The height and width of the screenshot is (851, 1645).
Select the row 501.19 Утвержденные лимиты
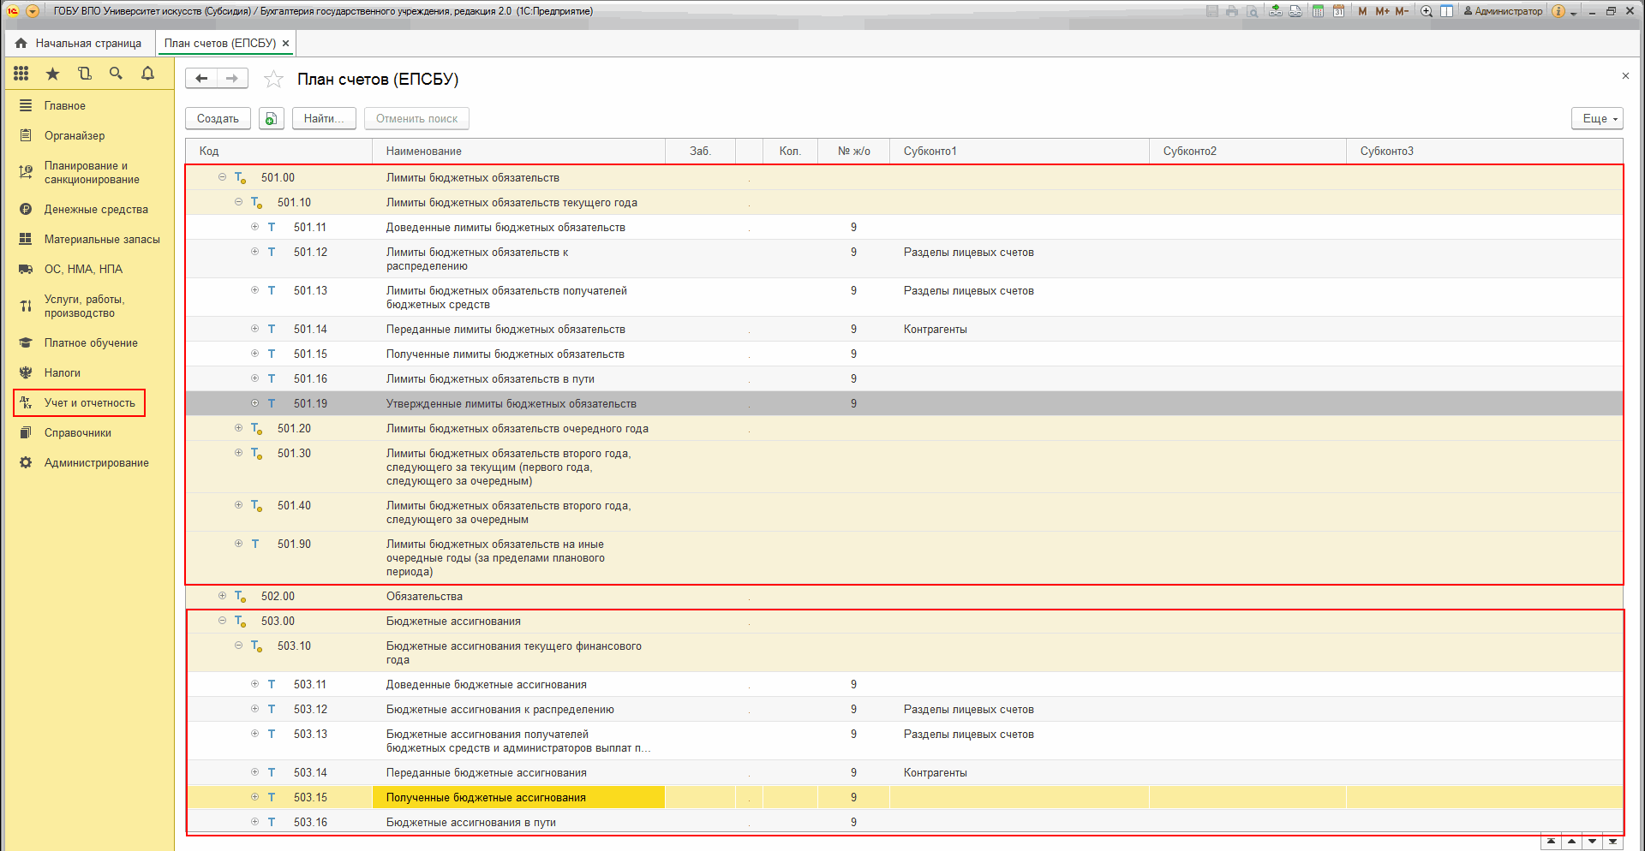pyautogui.click(x=904, y=403)
